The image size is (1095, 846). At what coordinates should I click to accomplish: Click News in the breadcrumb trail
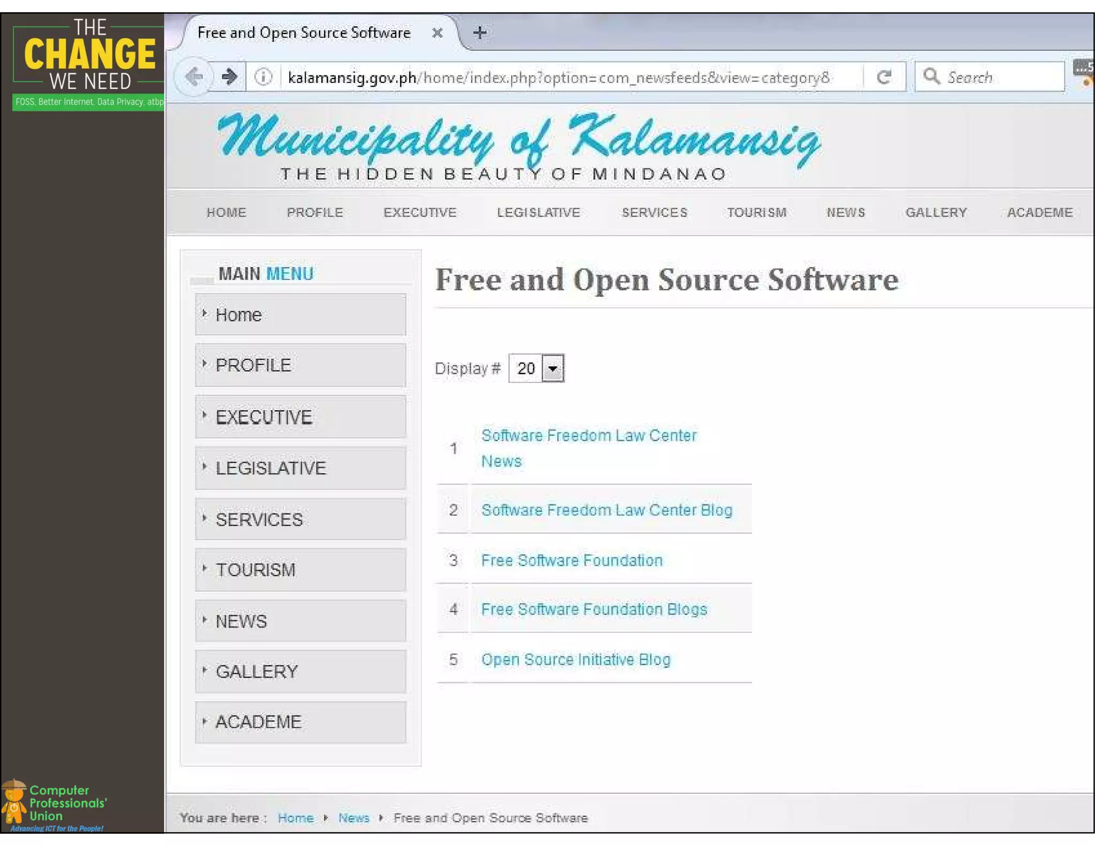coord(353,818)
